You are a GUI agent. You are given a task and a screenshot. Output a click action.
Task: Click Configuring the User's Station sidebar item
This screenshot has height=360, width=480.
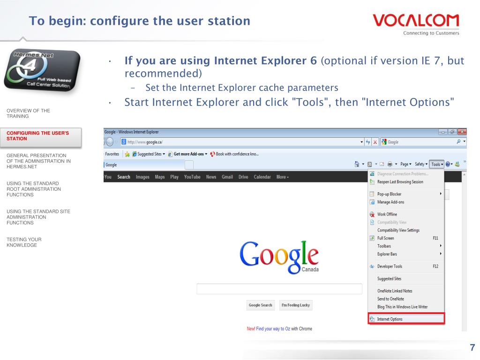pyautogui.click(x=41, y=137)
